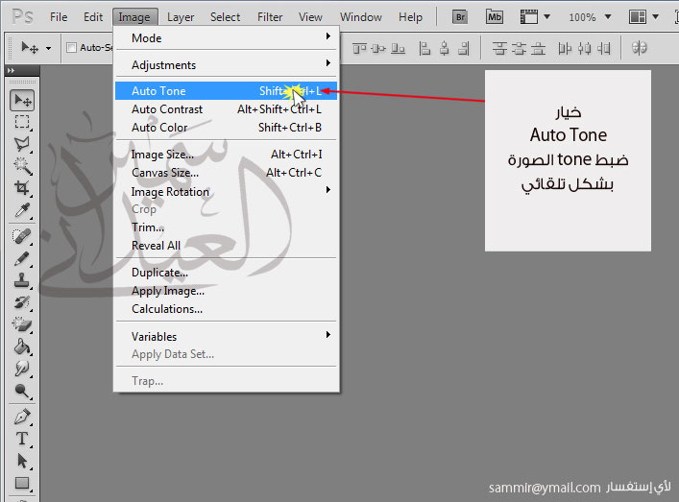Choose Auto Color menu item
Image resolution: width=679 pixels, height=502 pixels.
tap(226, 128)
